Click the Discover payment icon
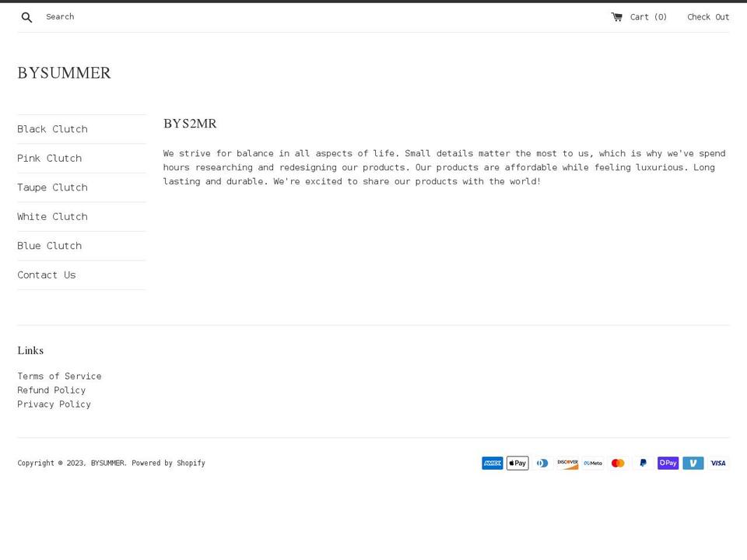Screen dimensions: 747x560 (567, 463)
